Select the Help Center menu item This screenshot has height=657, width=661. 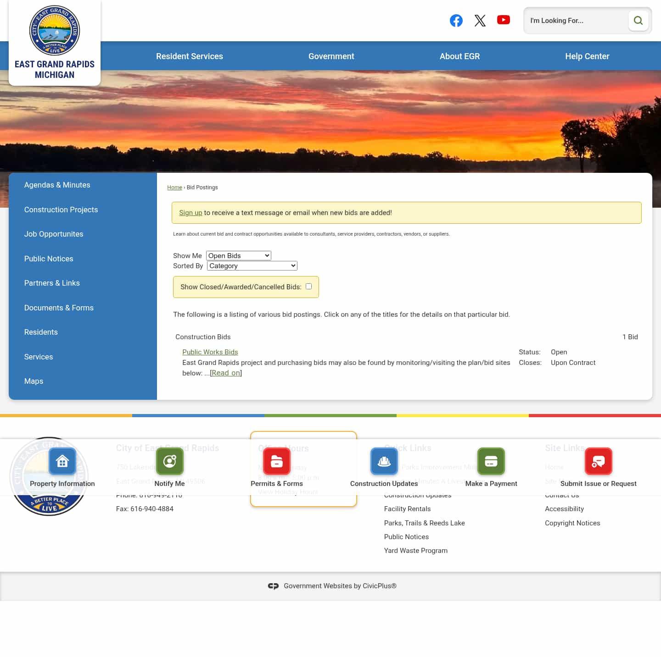[x=587, y=56]
